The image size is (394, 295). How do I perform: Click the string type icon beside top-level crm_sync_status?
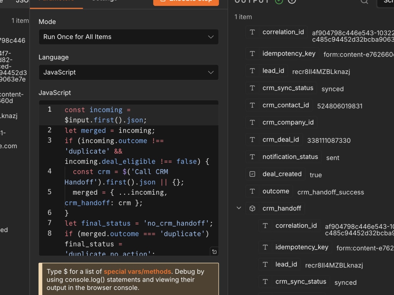(x=252, y=88)
